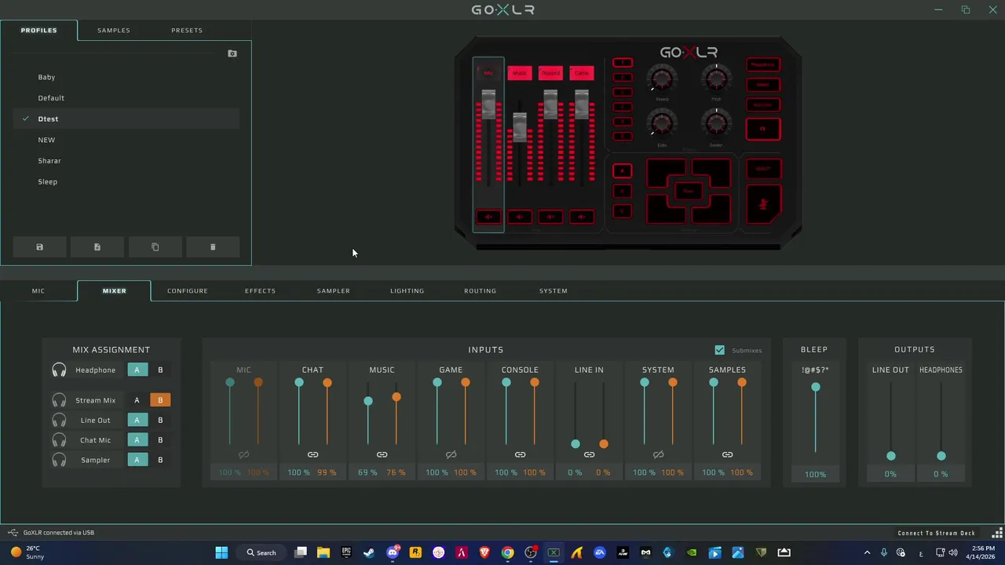This screenshot has height=565, width=1005.
Task: Click the link icon under MUSIC faders
Action: pyautogui.click(x=382, y=454)
